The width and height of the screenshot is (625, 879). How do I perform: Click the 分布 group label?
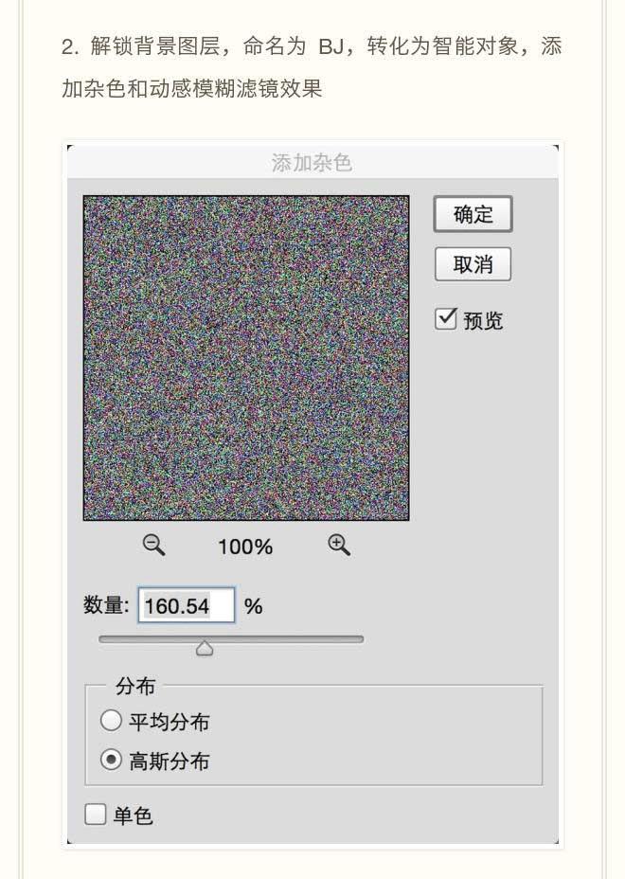(x=135, y=686)
